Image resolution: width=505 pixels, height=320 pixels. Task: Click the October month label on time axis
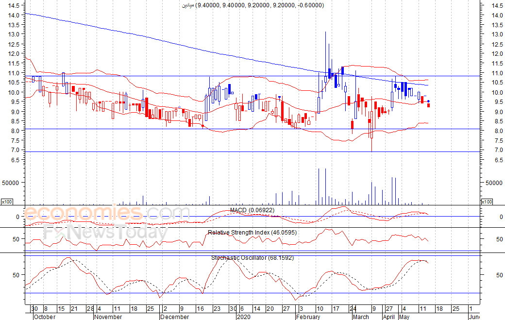[45, 317]
